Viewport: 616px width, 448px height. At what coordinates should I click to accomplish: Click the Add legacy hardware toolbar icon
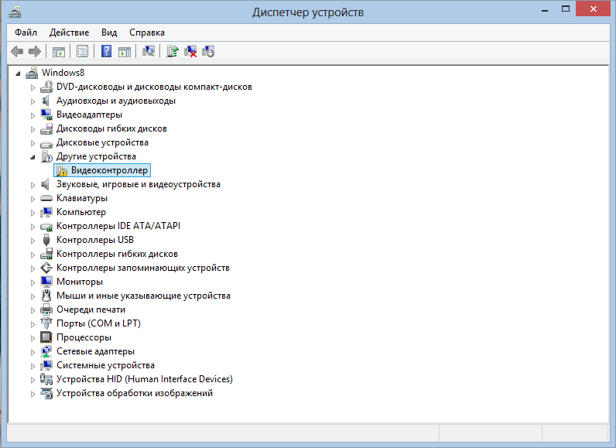coord(208,51)
